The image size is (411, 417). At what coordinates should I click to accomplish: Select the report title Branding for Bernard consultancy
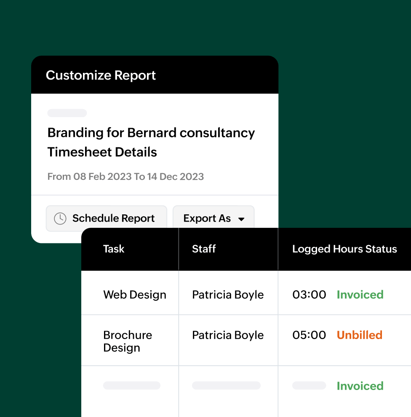[x=151, y=133]
